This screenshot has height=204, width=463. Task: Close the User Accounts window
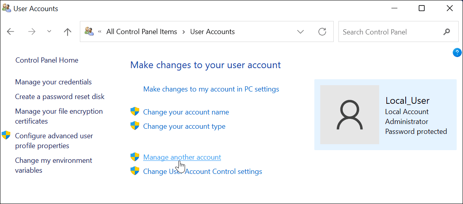click(450, 8)
